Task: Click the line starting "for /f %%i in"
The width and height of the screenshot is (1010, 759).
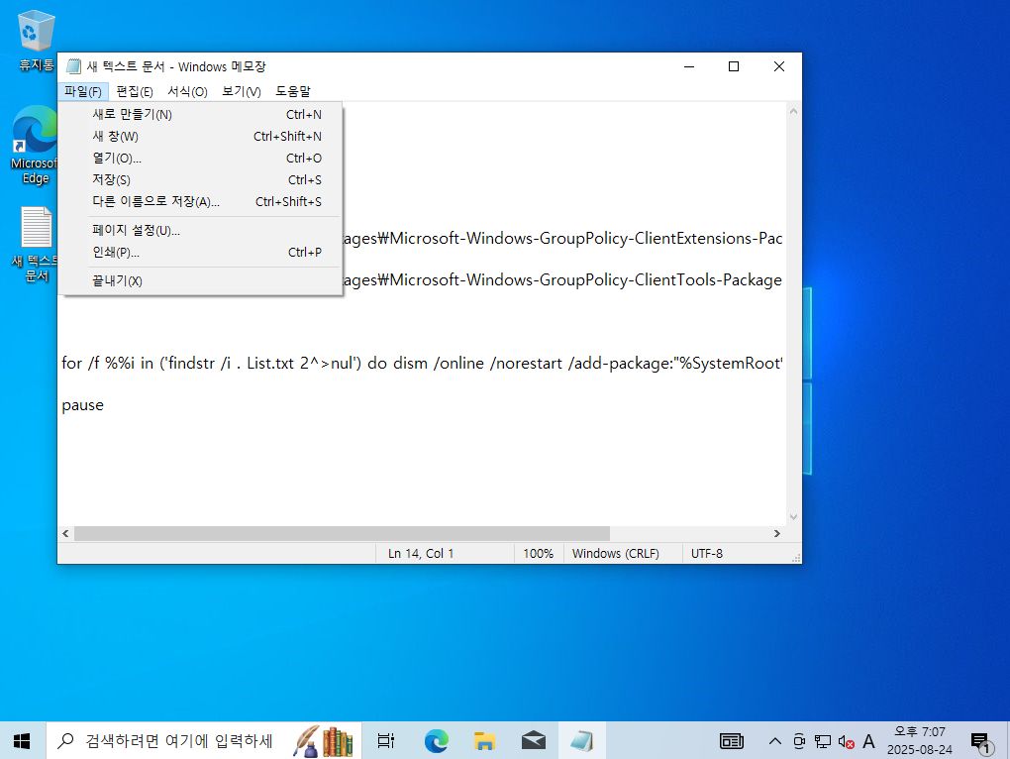Action: tap(422, 364)
